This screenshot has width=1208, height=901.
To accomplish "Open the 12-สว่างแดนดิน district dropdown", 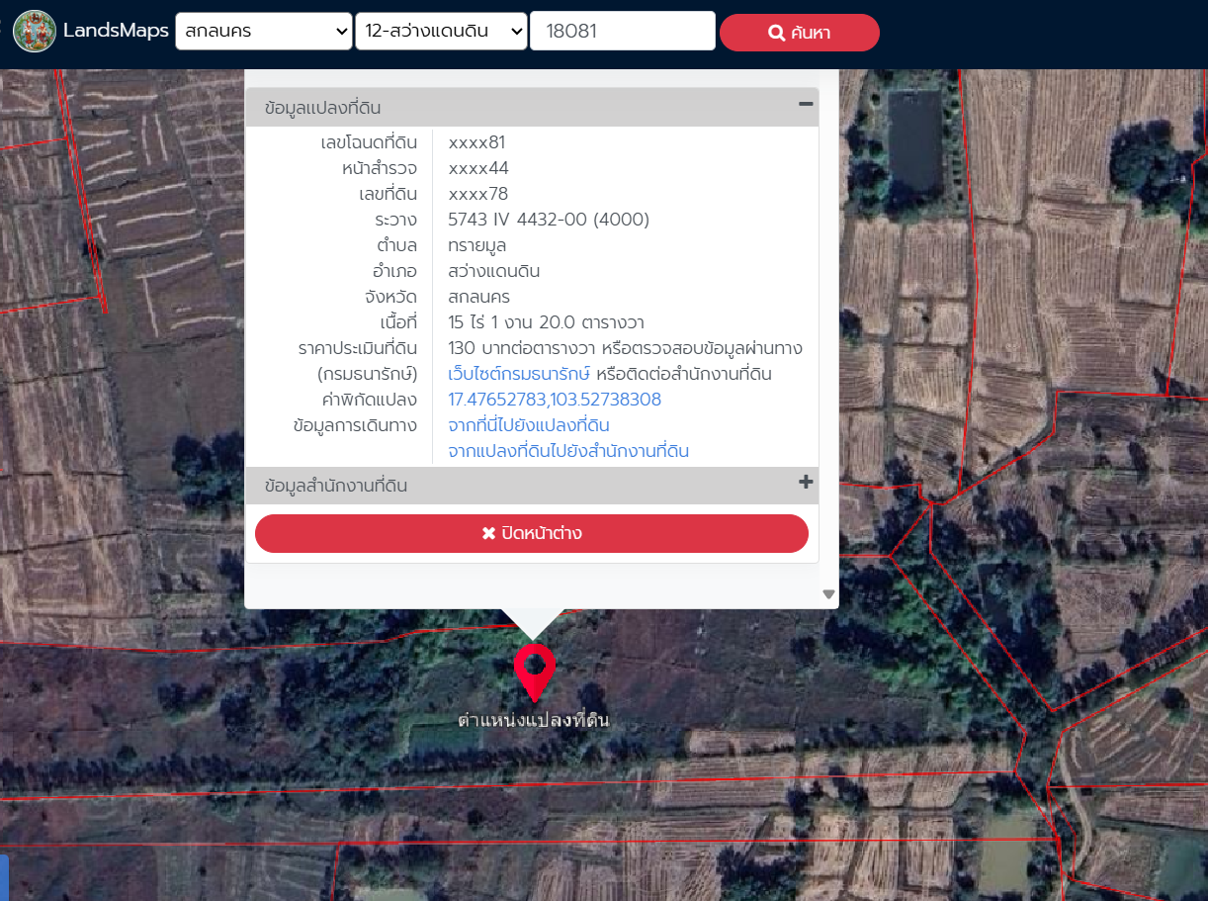I will [441, 31].
